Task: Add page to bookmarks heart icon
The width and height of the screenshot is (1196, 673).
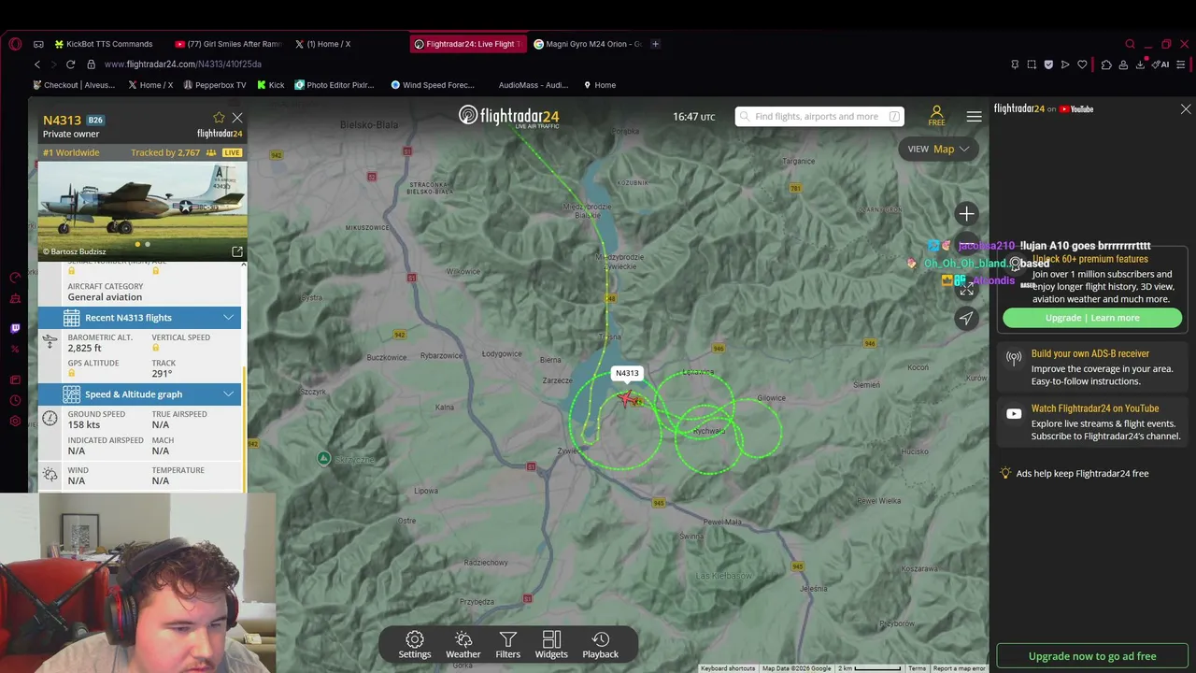Action: click(x=1082, y=64)
